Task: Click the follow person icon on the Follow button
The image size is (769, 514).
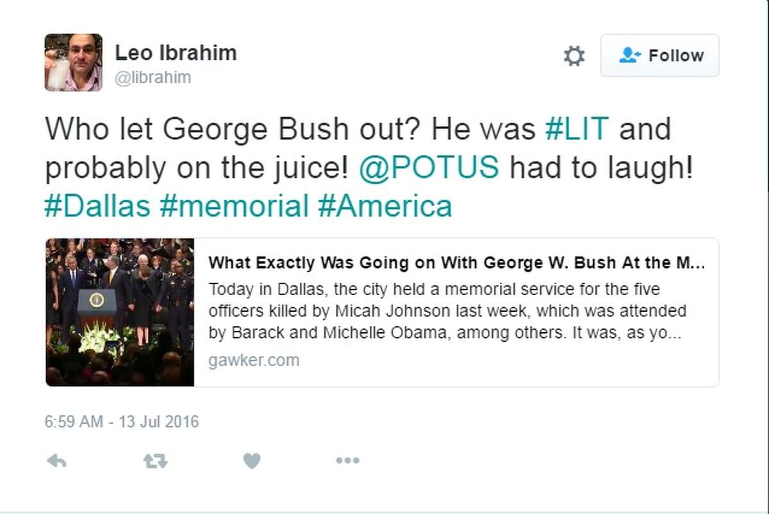Action: click(630, 56)
